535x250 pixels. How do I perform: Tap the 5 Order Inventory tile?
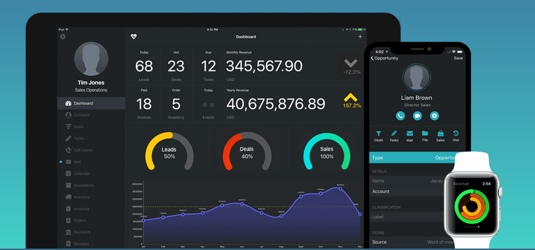[x=176, y=104]
